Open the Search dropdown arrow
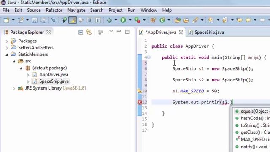 202,20
